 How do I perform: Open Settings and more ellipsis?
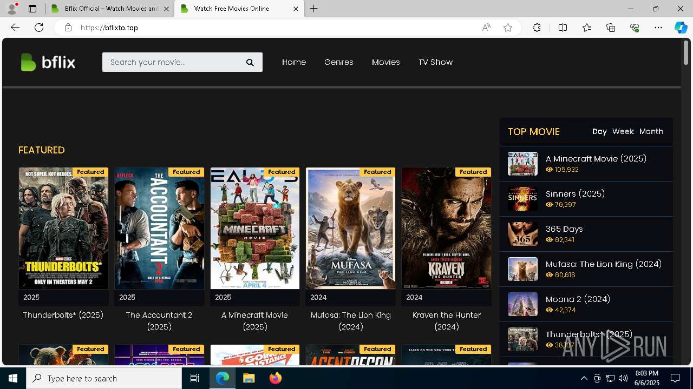point(658,28)
